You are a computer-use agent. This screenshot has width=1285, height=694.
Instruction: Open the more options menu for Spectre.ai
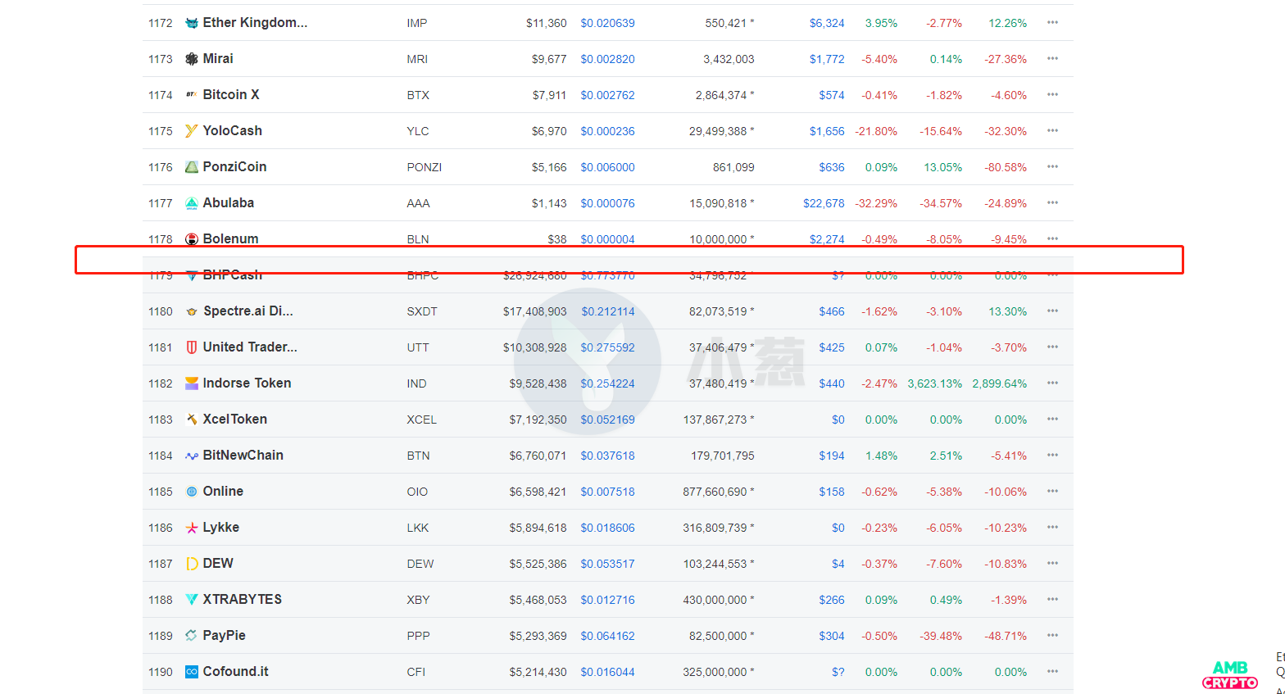click(x=1053, y=311)
